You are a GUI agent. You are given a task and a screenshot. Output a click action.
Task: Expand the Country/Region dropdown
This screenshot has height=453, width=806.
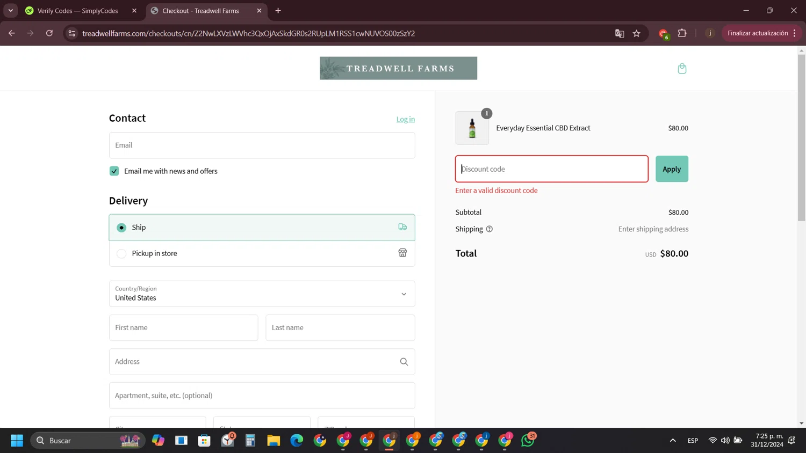[x=262, y=294]
